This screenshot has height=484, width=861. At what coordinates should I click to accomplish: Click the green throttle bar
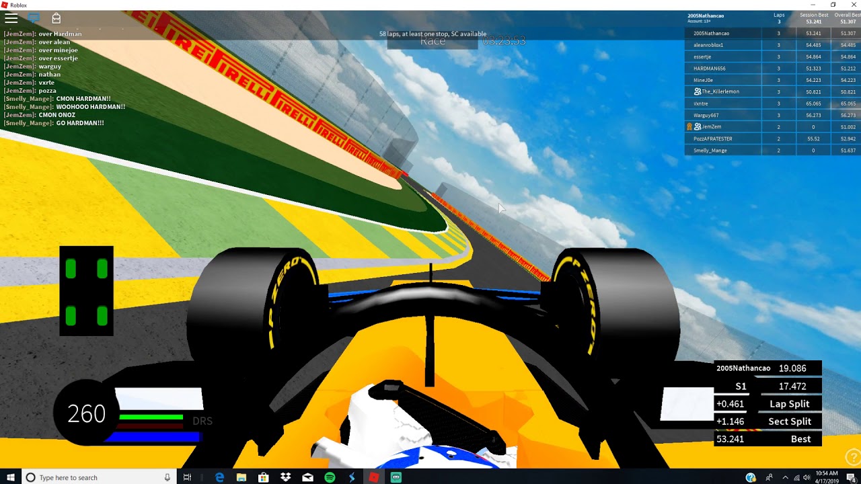click(x=151, y=417)
